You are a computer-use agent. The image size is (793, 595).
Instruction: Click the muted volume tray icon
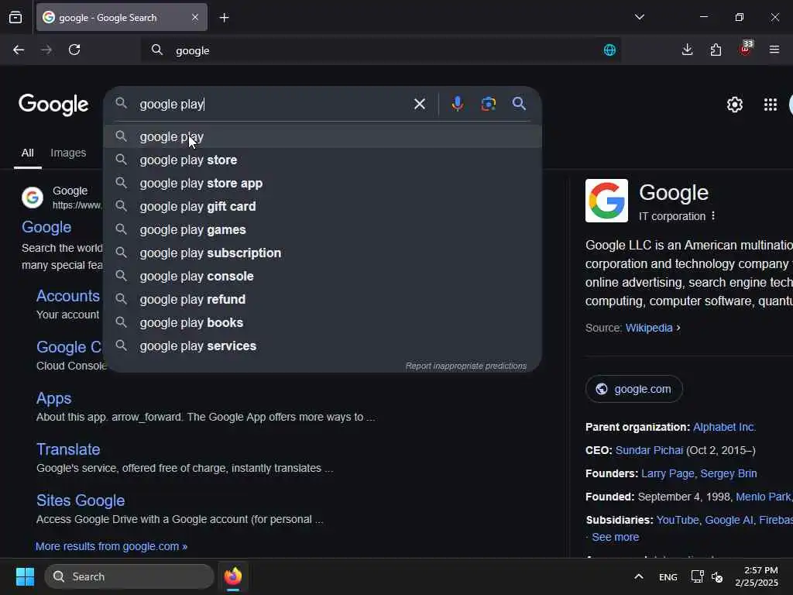(717, 576)
